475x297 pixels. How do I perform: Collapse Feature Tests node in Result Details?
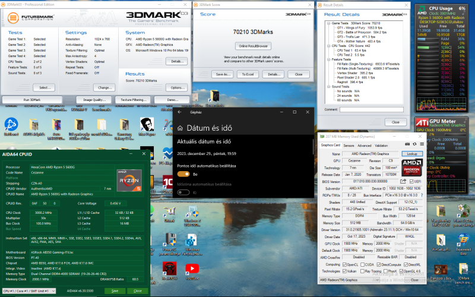(x=328, y=59)
